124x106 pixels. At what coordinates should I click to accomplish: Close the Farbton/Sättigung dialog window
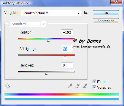[116, 2]
